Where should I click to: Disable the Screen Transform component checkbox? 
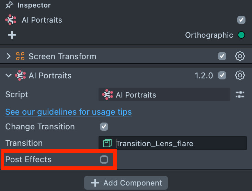222,56
